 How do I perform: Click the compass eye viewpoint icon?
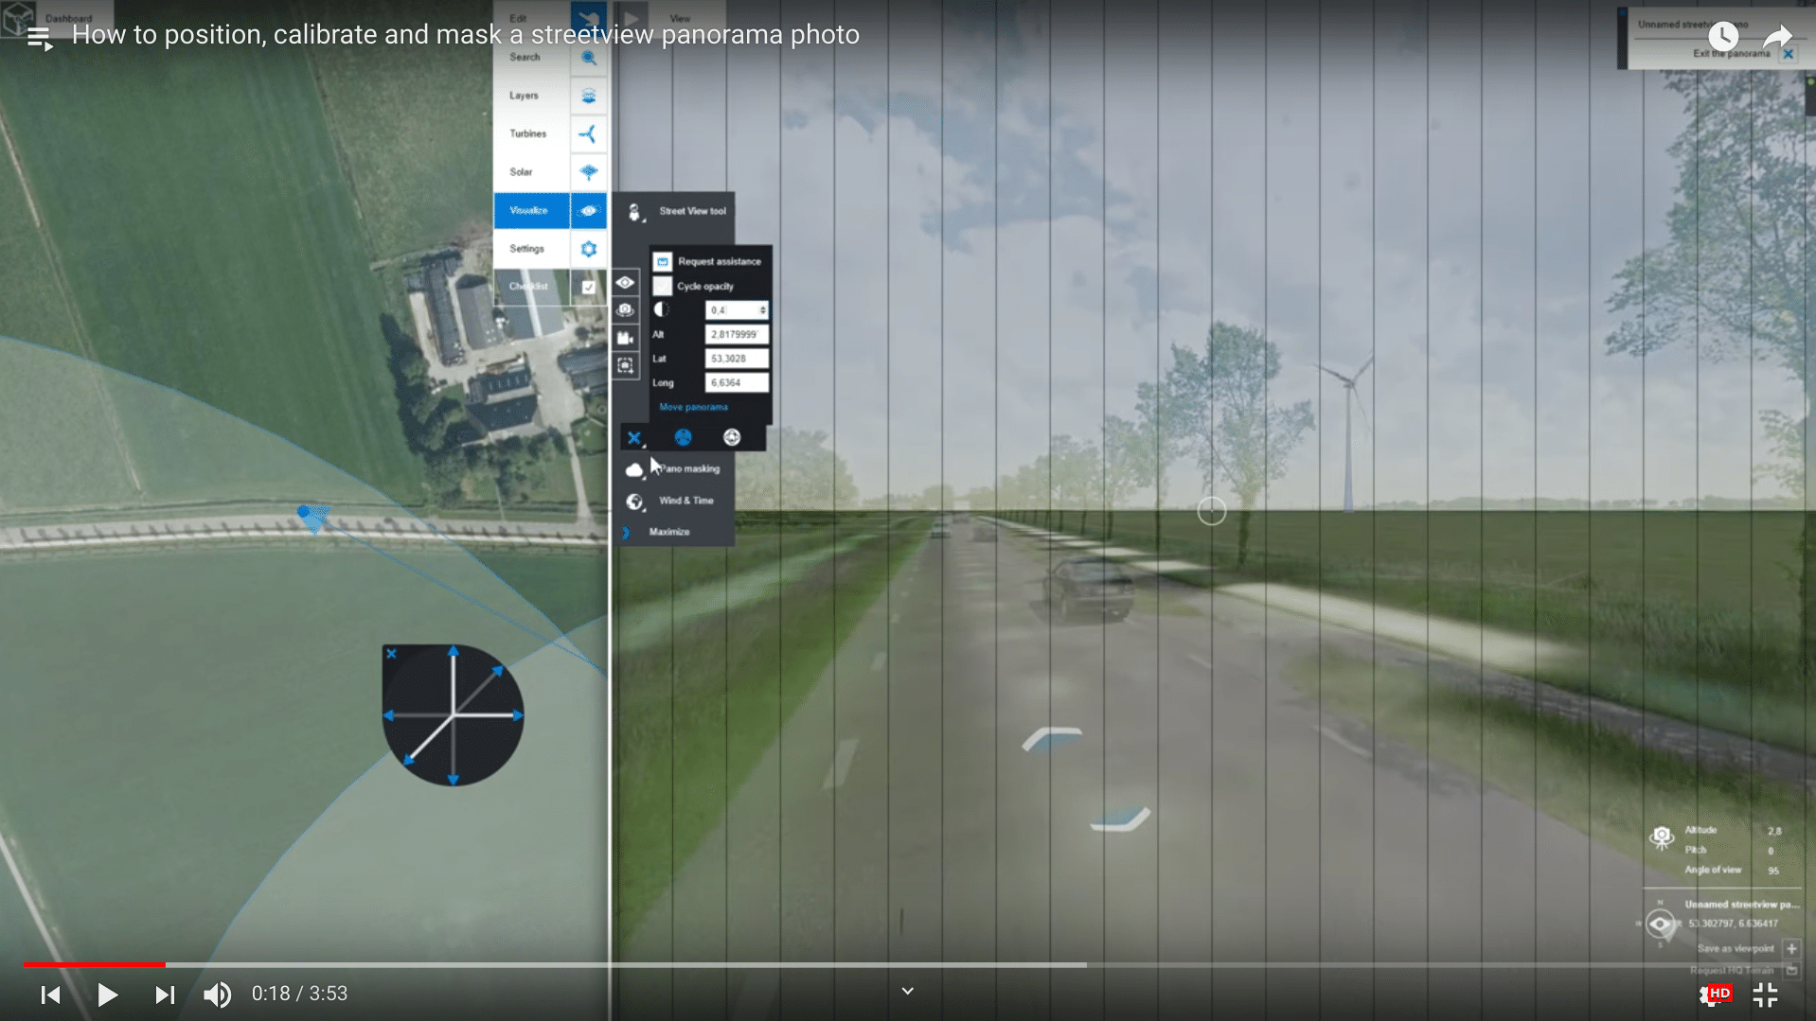(x=1659, y=924)
